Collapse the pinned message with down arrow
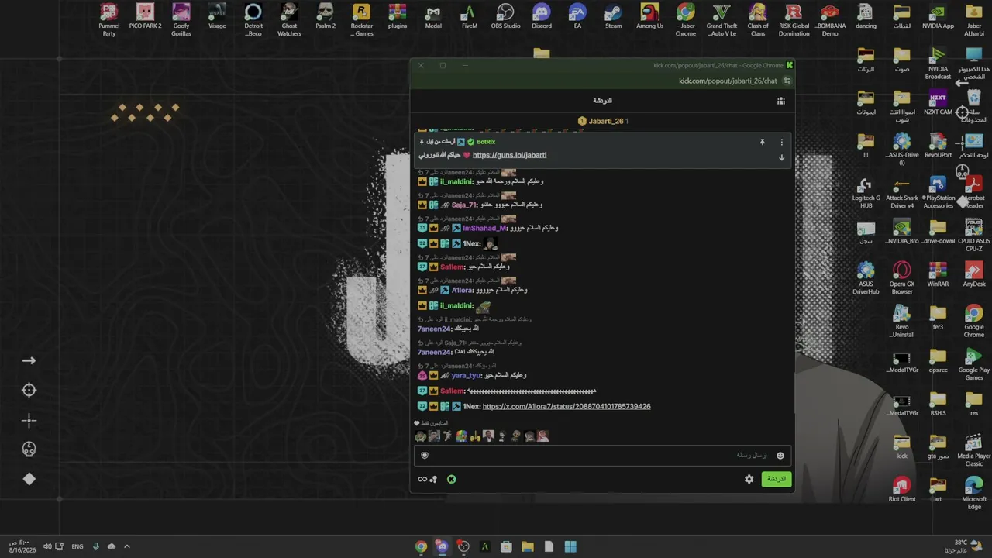This screenshot has width=992, height=558. tap(781, 157)
